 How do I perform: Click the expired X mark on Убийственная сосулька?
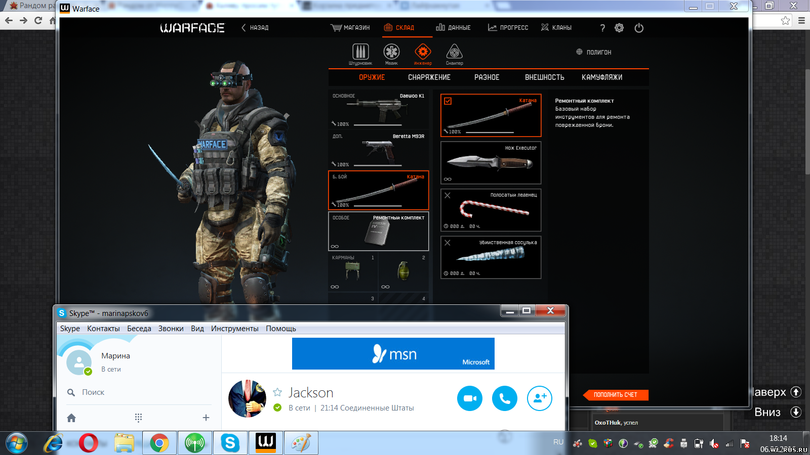click(448, 243)
